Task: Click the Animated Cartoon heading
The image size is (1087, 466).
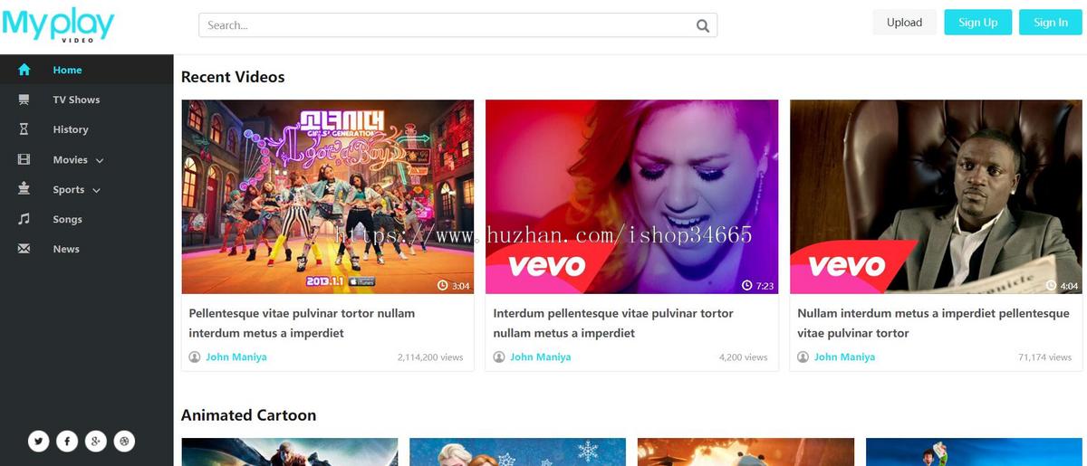Action: (248, 415)
